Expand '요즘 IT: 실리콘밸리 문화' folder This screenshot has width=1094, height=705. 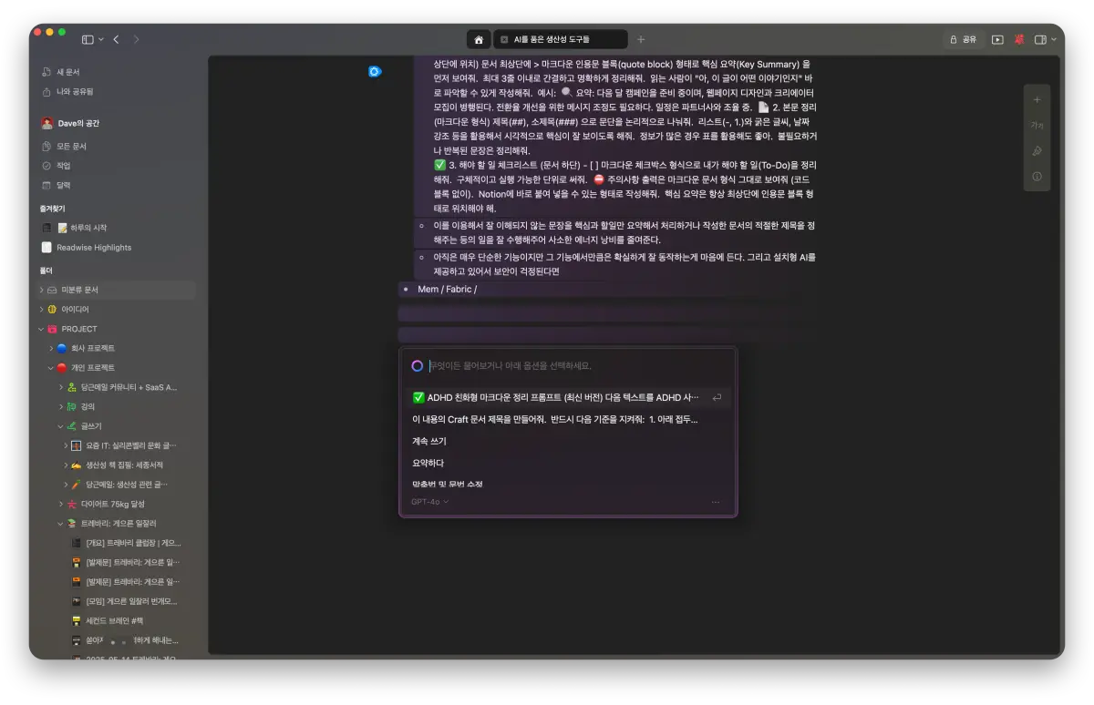click(x=66, y=445)
